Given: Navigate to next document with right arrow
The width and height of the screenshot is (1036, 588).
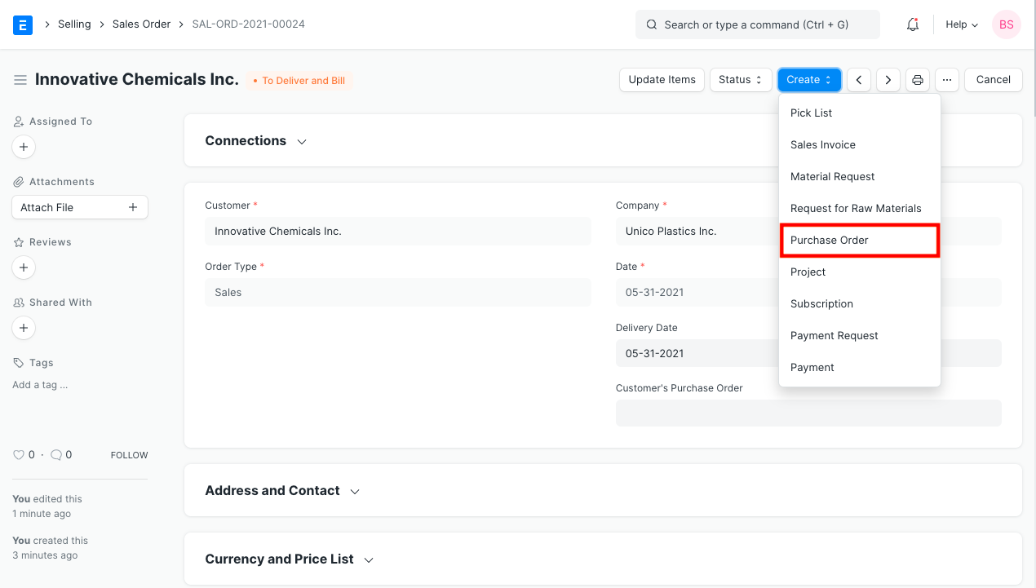Looking at the screenshot, I should point(888,79).
